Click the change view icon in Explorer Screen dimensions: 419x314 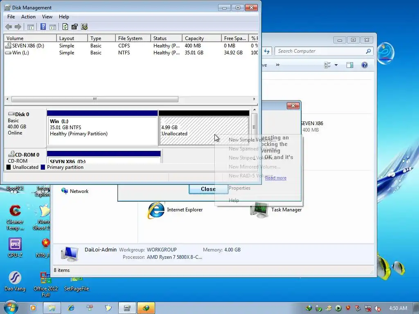[x=327, y=65]
